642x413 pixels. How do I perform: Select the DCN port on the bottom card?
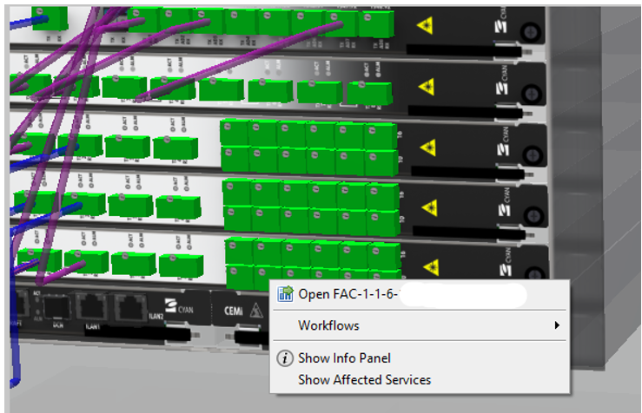pyautogui.click(x=56, y=307)
